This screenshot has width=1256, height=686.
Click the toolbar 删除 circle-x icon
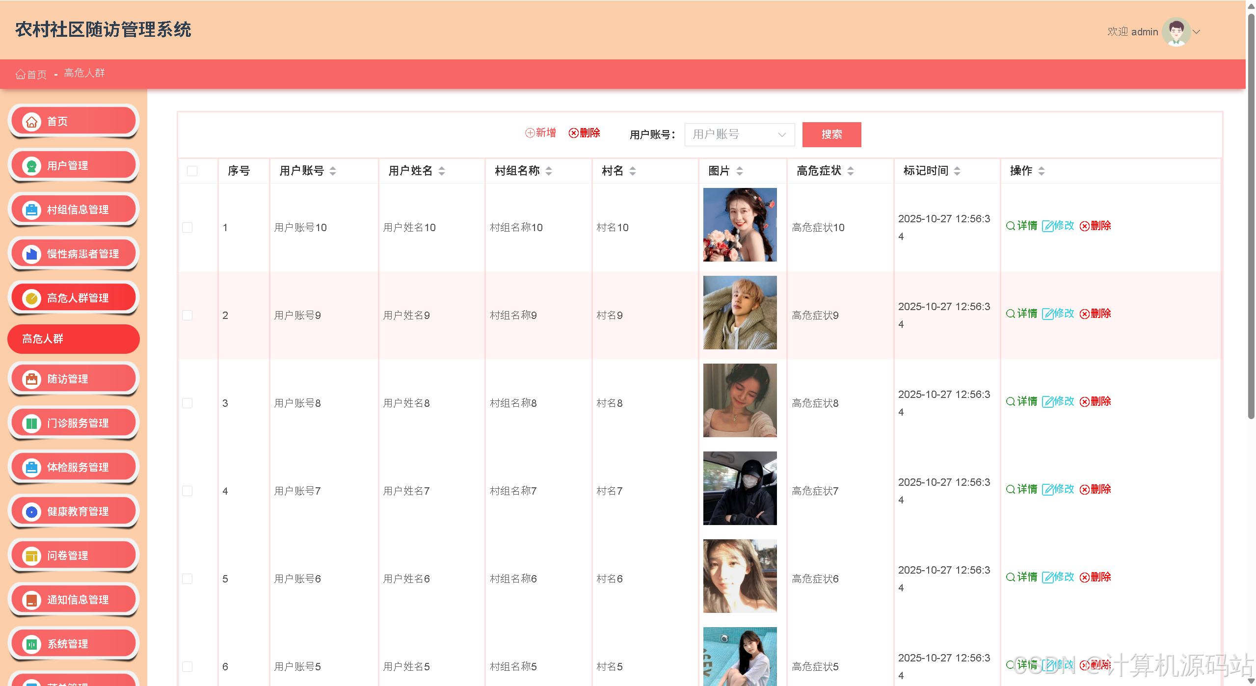click(x=573, y=133)
